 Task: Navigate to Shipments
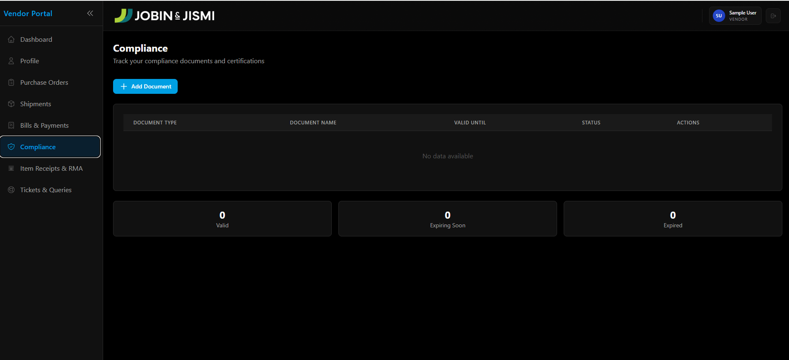tap(51, 104)
